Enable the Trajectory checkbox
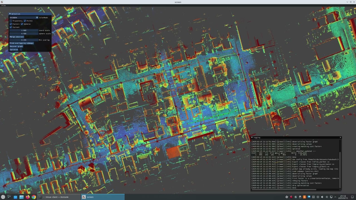Viewport: 356px width, 200px height. (11, 21)
